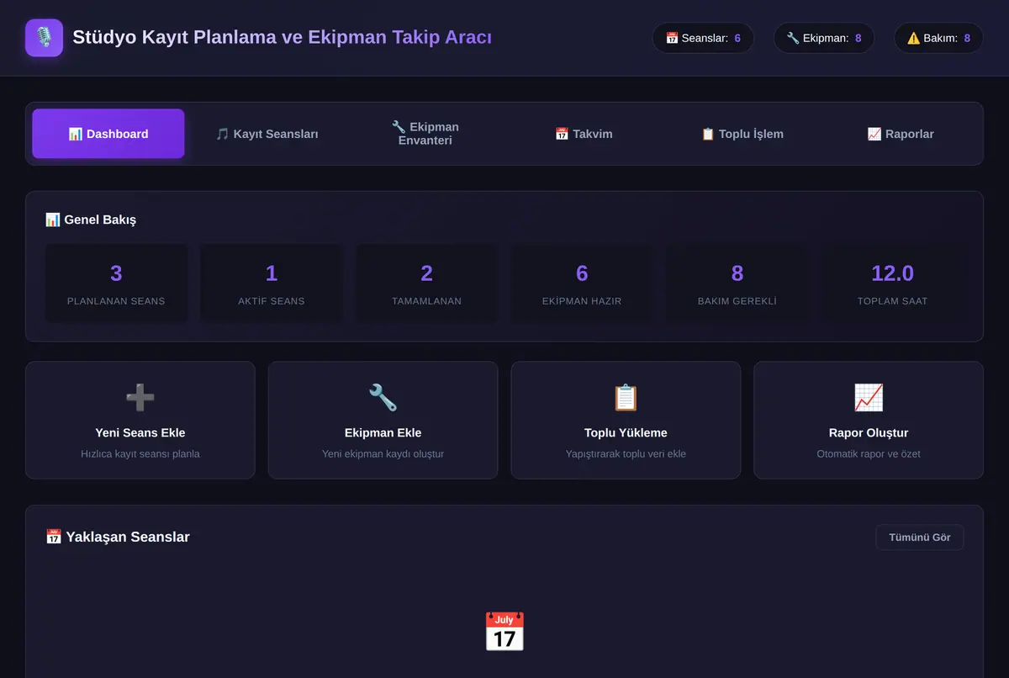Click the Seanslar: 6 header badge
The image size is (1009, 678).
click(x=703, y=38)
